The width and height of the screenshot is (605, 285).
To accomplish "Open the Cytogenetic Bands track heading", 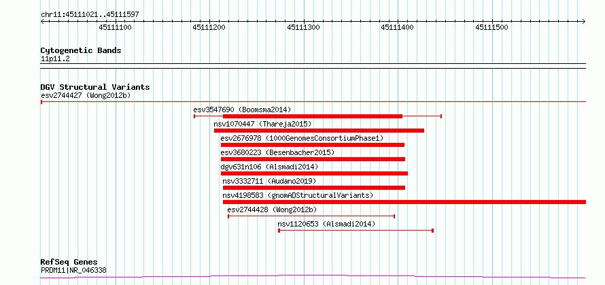I will [x=81, y=50].
